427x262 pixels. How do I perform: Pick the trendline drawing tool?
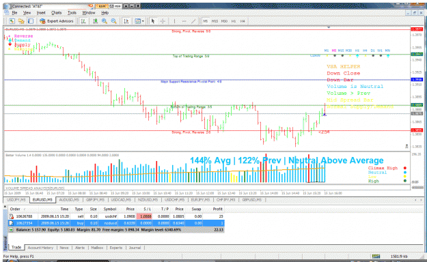pos(193,21)
